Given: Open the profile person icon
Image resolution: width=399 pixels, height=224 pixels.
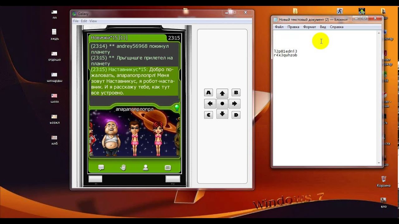Looking at the screenshot, I should 145,167.
